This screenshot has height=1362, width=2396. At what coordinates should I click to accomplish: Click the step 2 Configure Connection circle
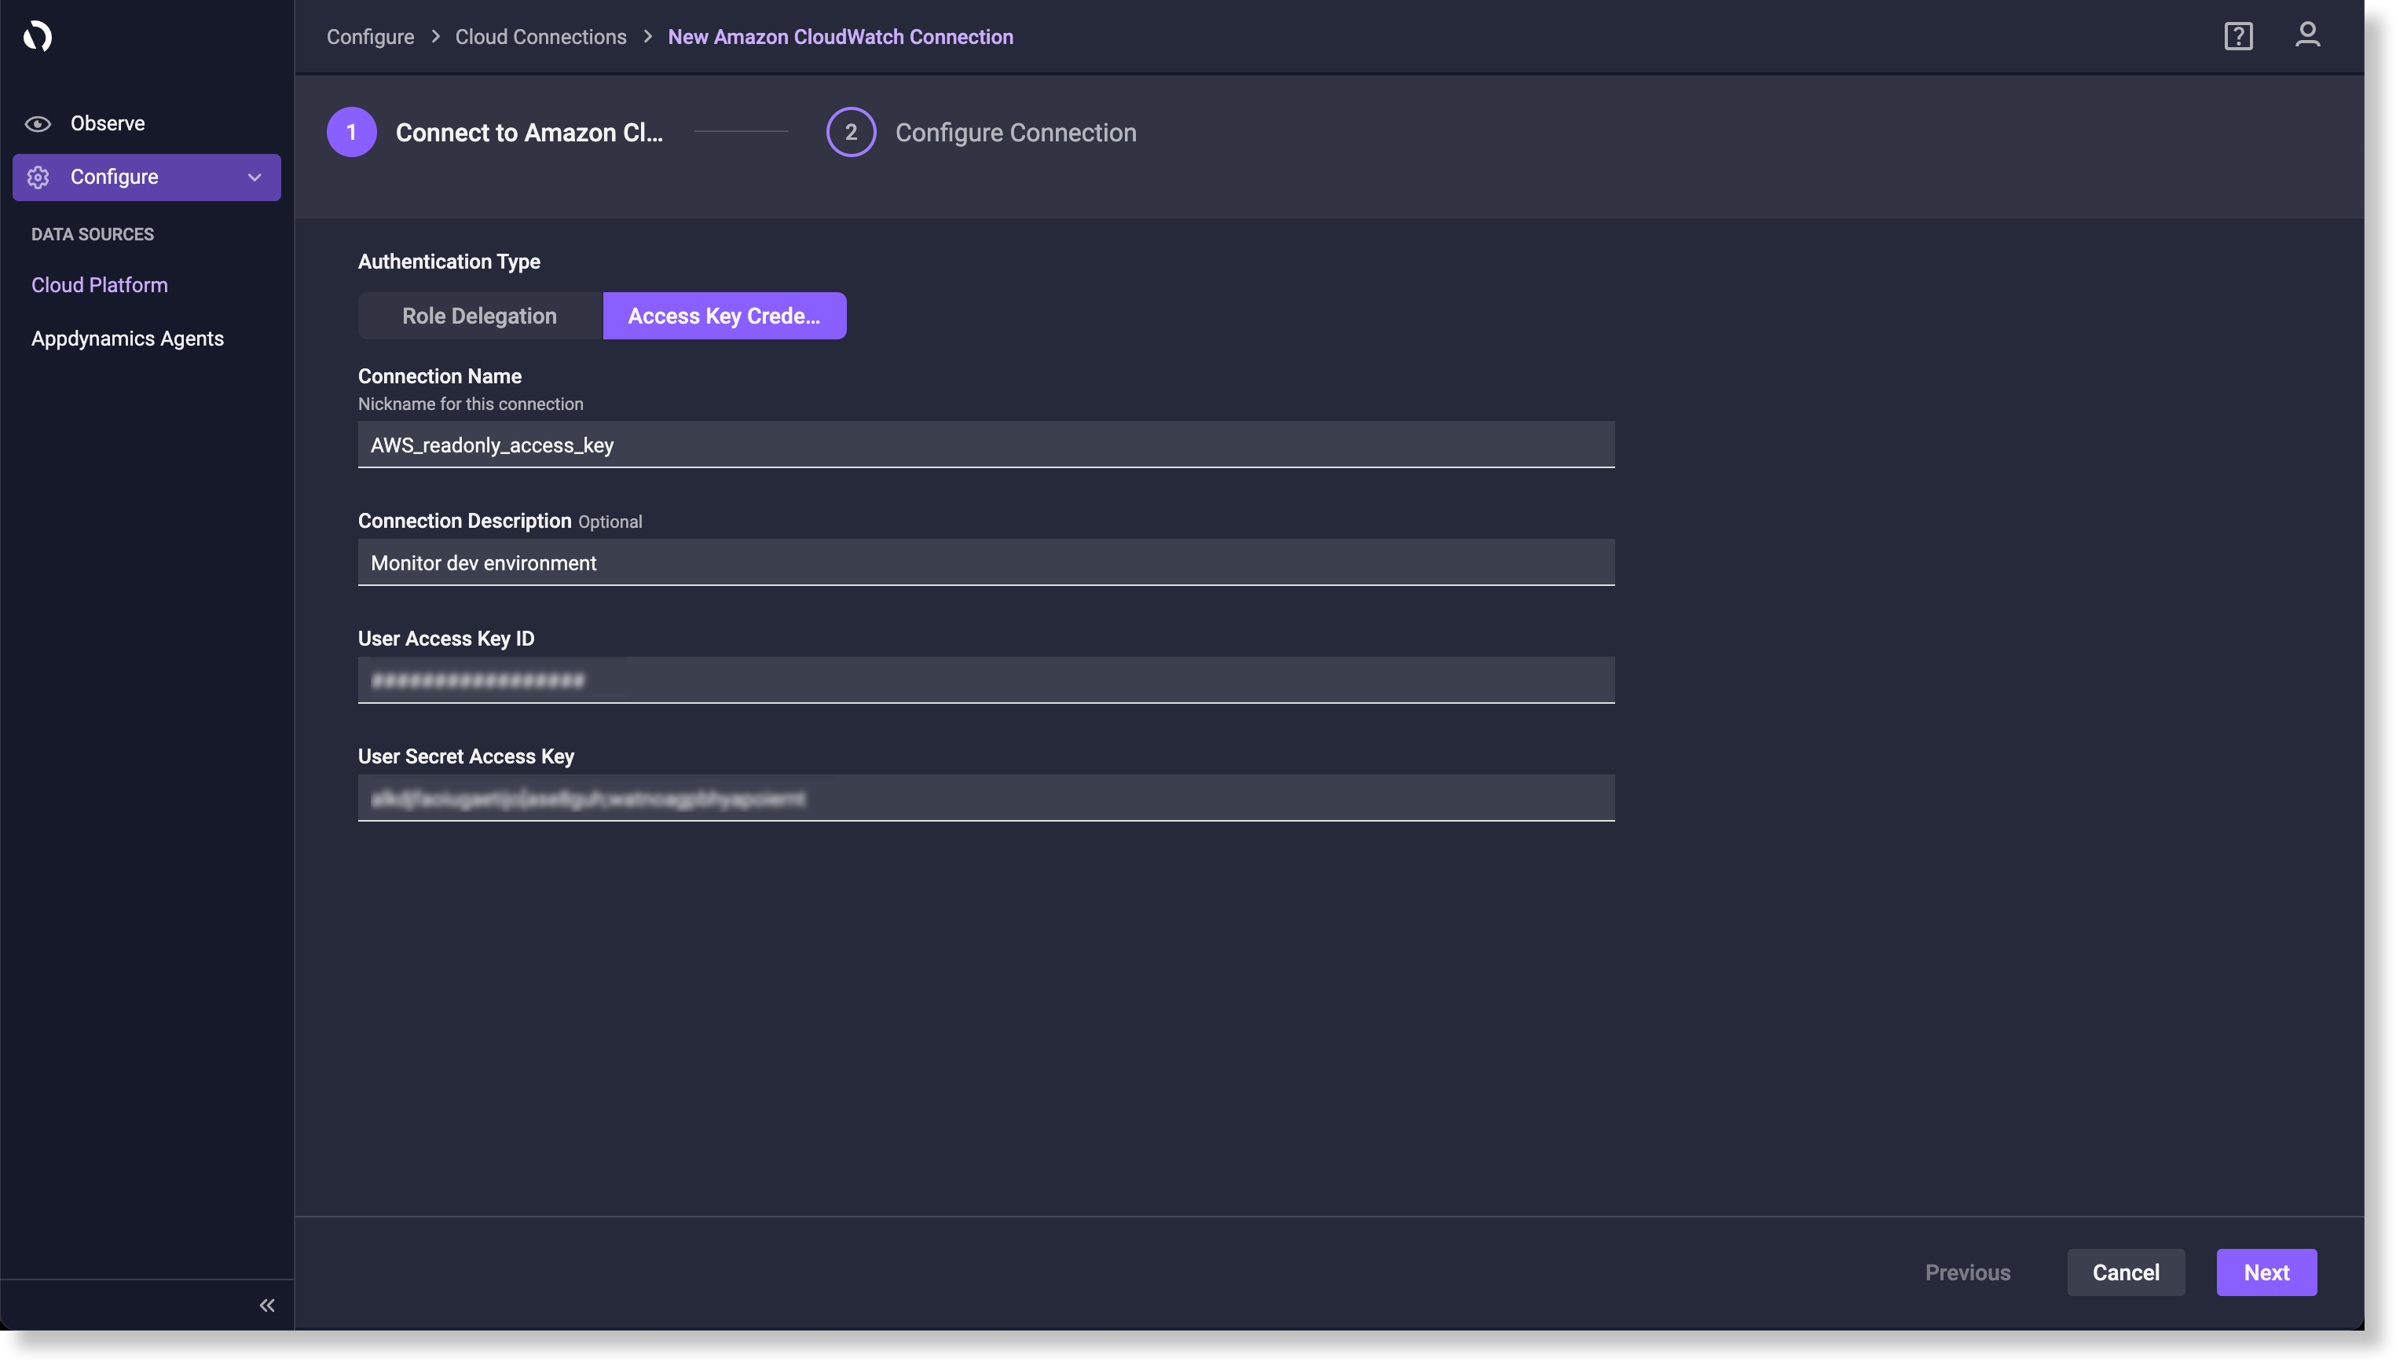851,132
